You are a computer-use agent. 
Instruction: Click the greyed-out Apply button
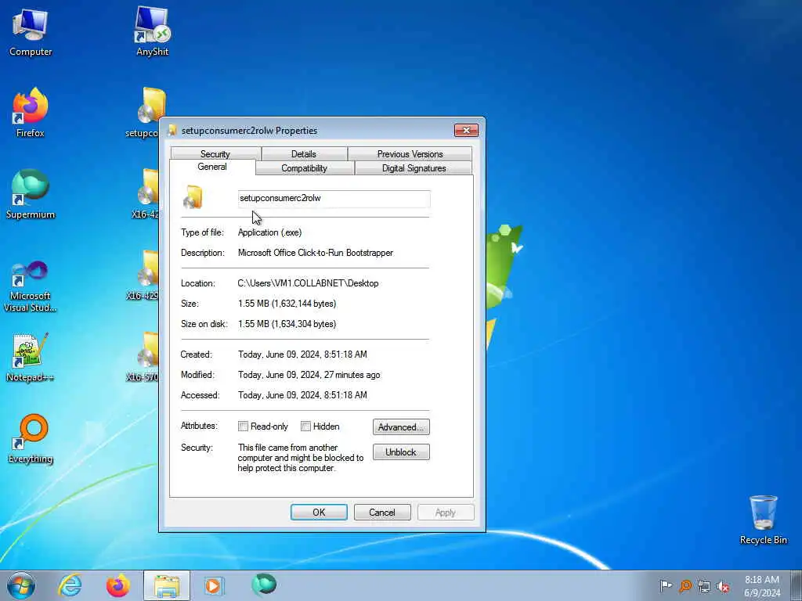tap(446, 512)
